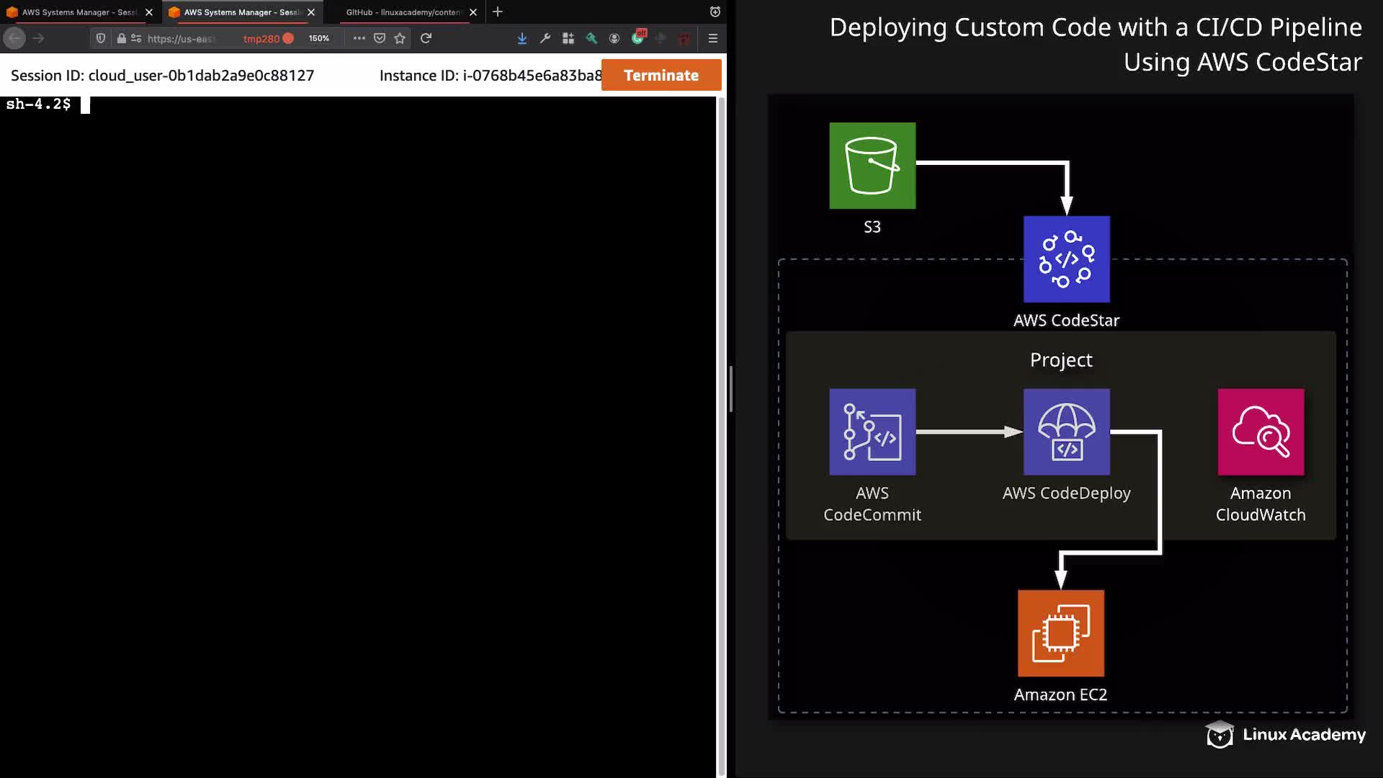Switch to the GitHub linuxacademy tab
1383x778 pixels.
[x=402, y=12]
